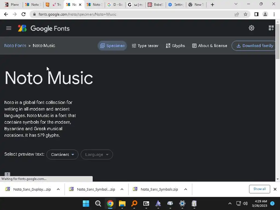This screenshot has width=280, height=210.
Task: Open the Type tester tab
Action: tap(145, 46)
